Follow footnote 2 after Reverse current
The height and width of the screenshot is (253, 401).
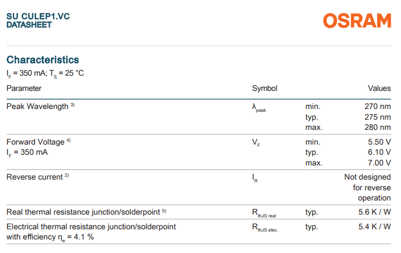tap(67, 176)
